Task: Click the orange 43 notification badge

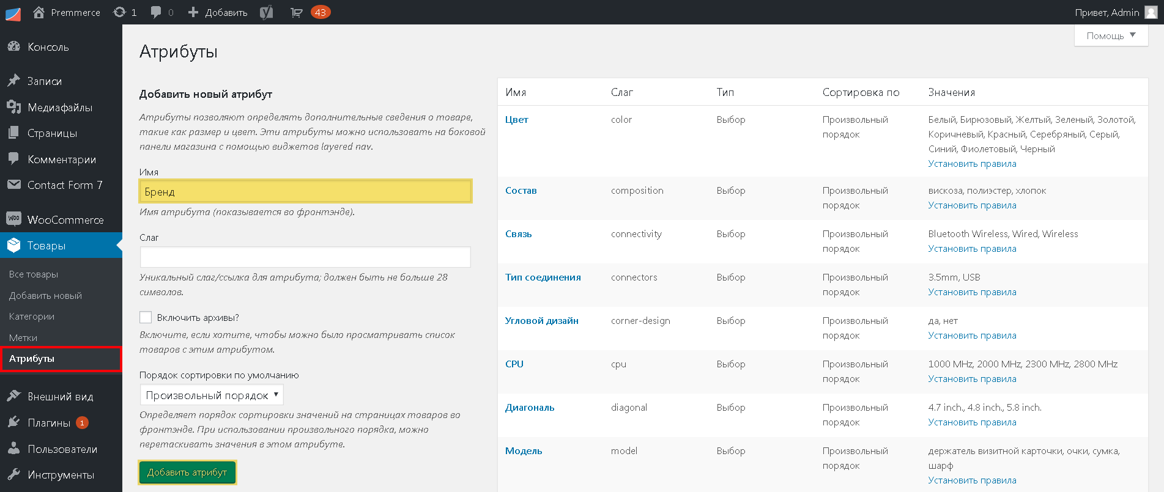Action: click(x=321, y=12)
